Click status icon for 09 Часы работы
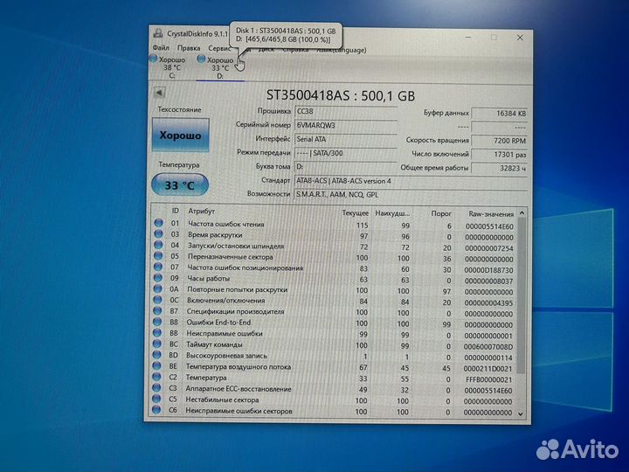 pos(158,278)
